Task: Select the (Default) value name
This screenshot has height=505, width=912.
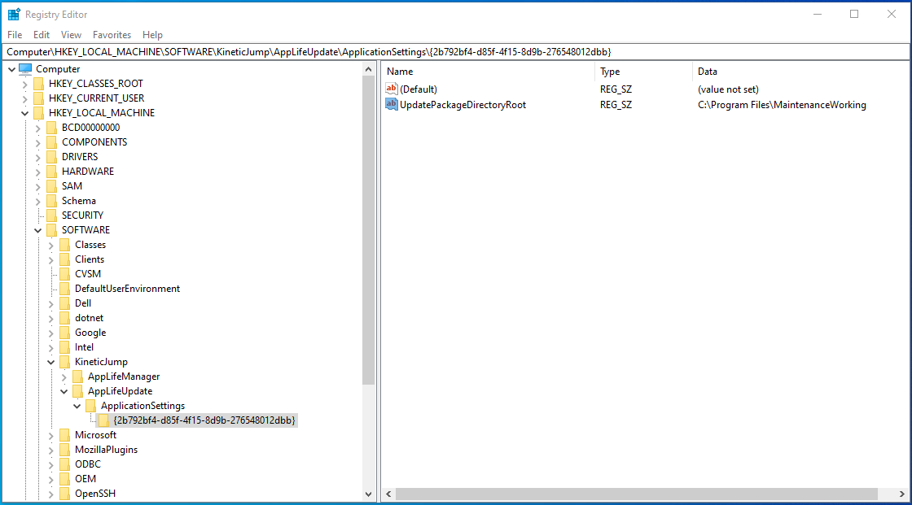Action: click(x=419, y=89)
